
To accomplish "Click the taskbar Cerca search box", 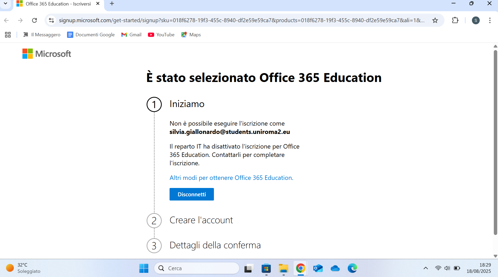I will (197, 268).
